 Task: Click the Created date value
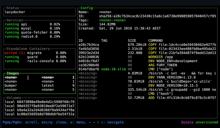click(x=130, y=28)
